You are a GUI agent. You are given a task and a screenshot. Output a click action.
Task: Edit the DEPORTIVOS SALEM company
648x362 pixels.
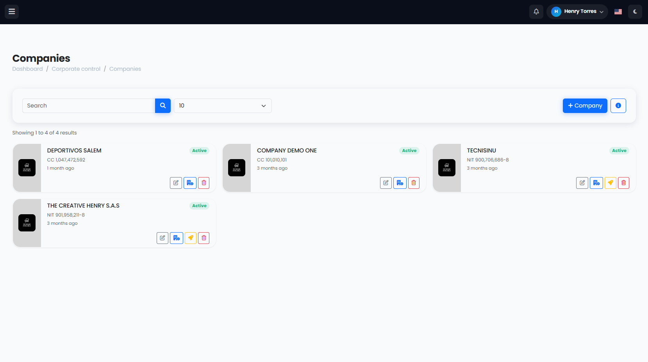(176, 183)
